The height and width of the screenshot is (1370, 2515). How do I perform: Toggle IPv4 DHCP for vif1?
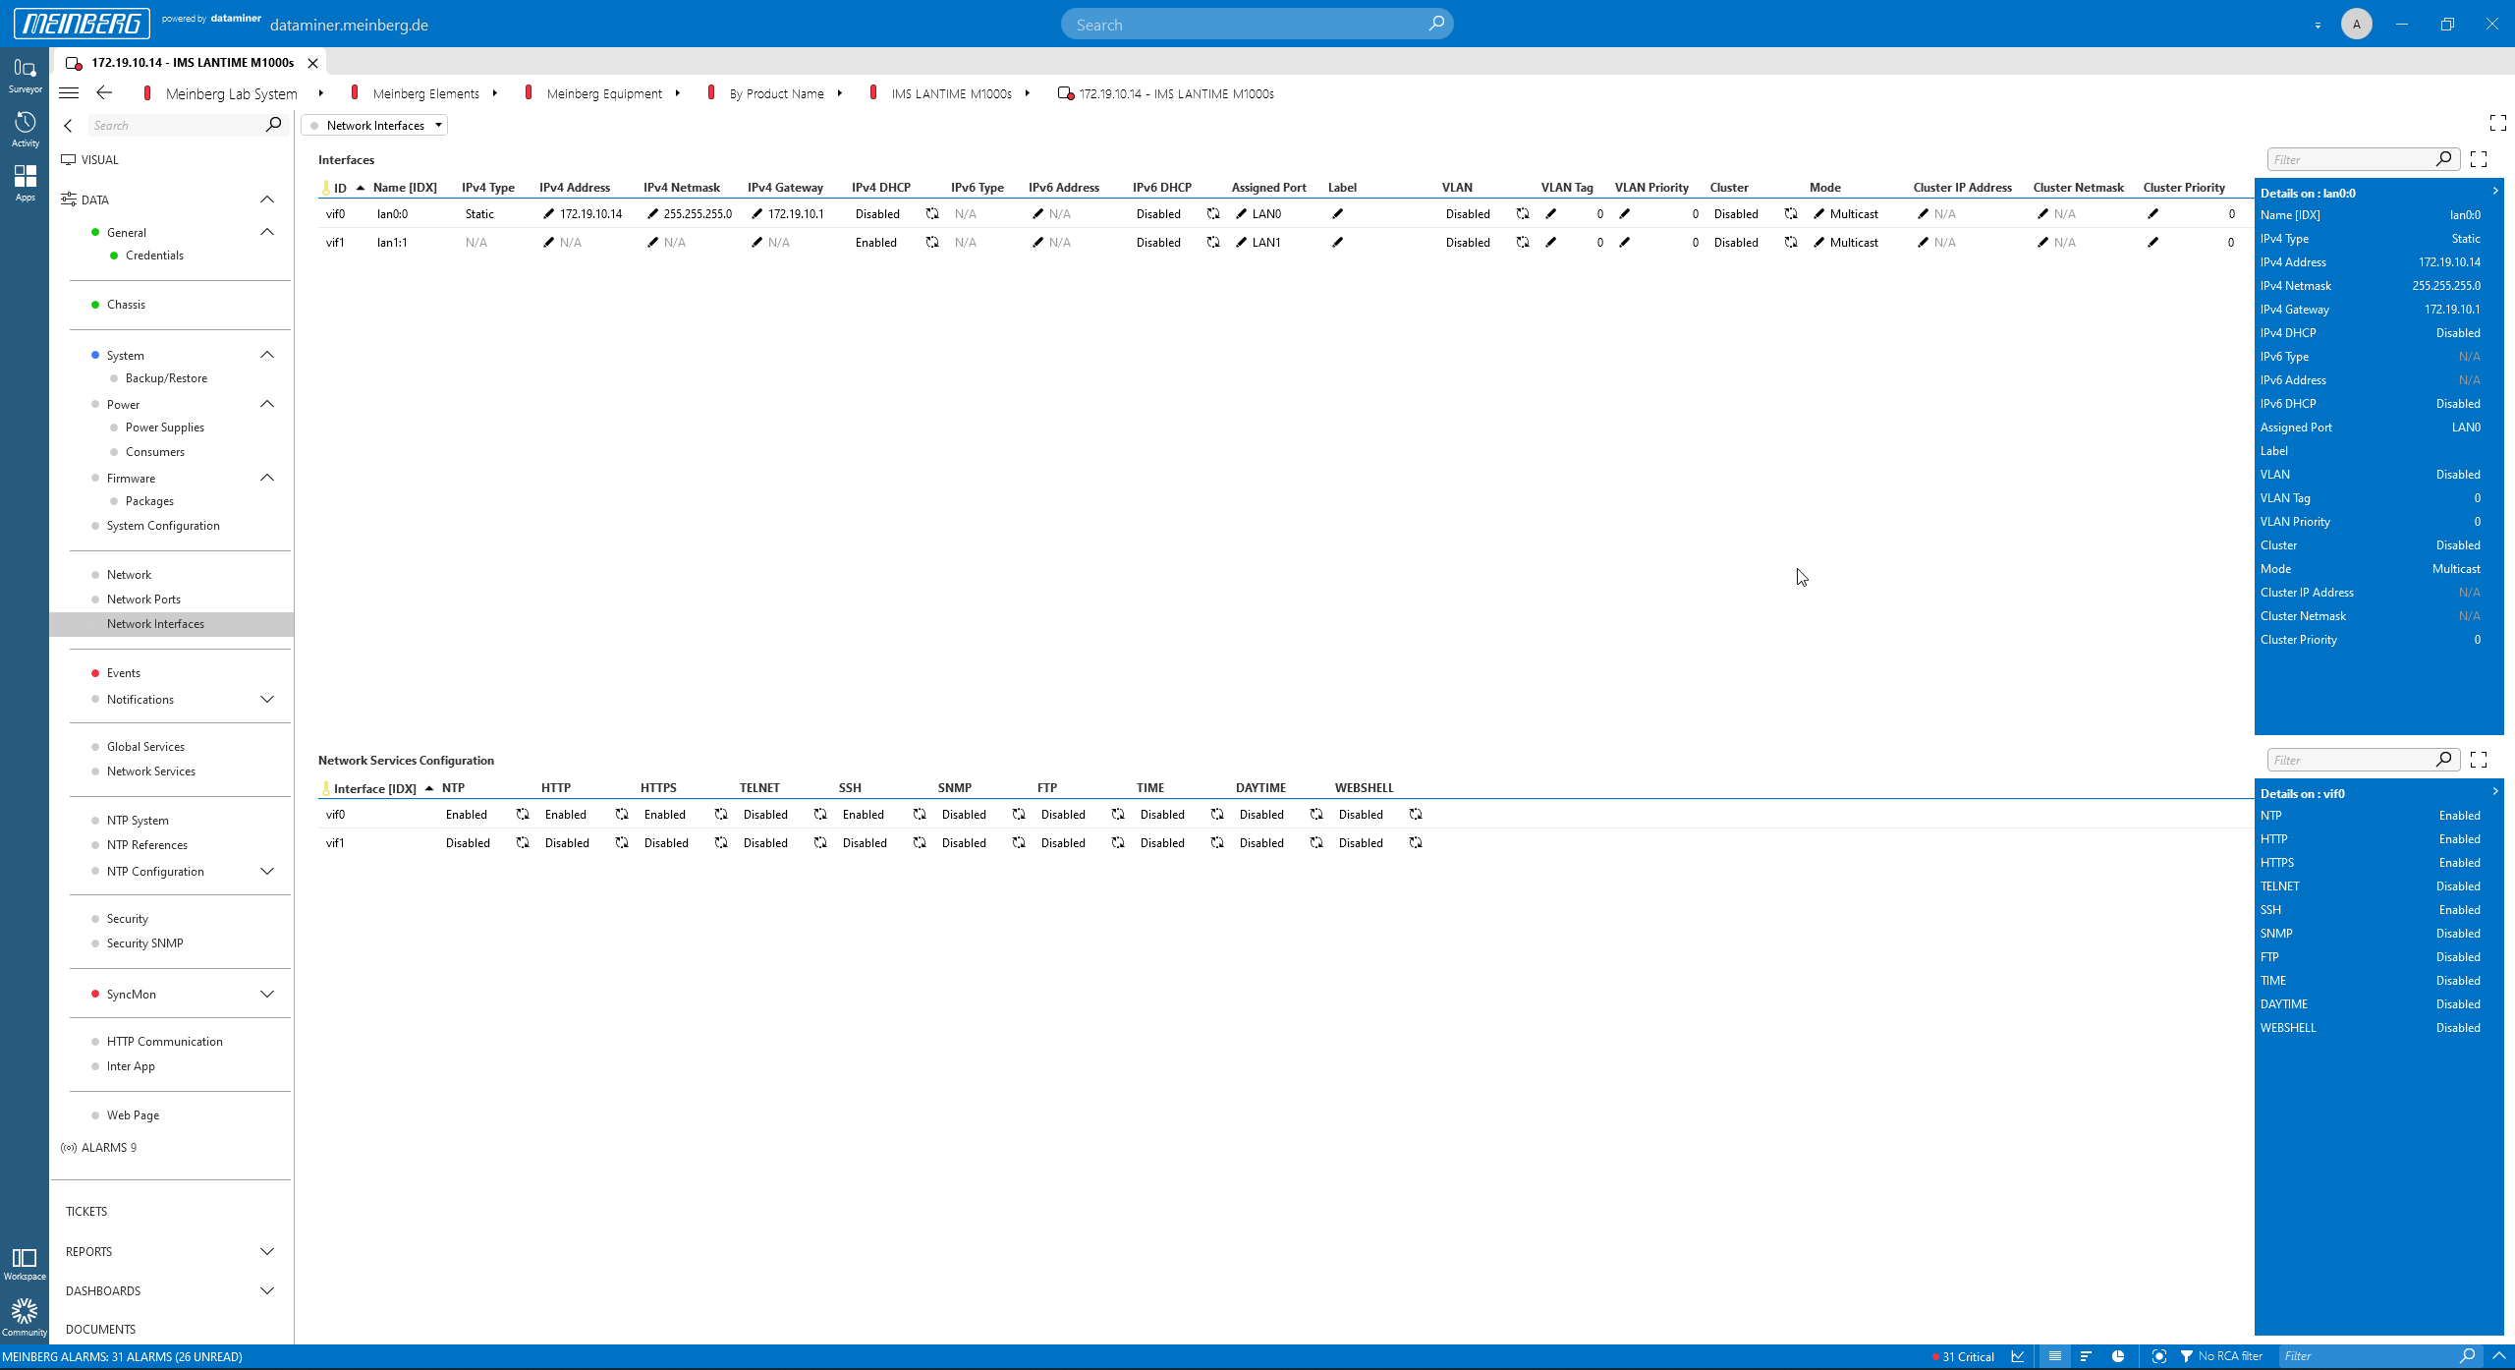point(932,242)
